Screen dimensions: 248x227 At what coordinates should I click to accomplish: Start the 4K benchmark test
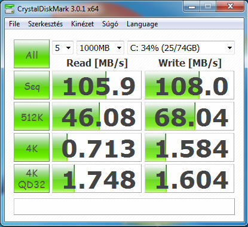tap(32, 147)
